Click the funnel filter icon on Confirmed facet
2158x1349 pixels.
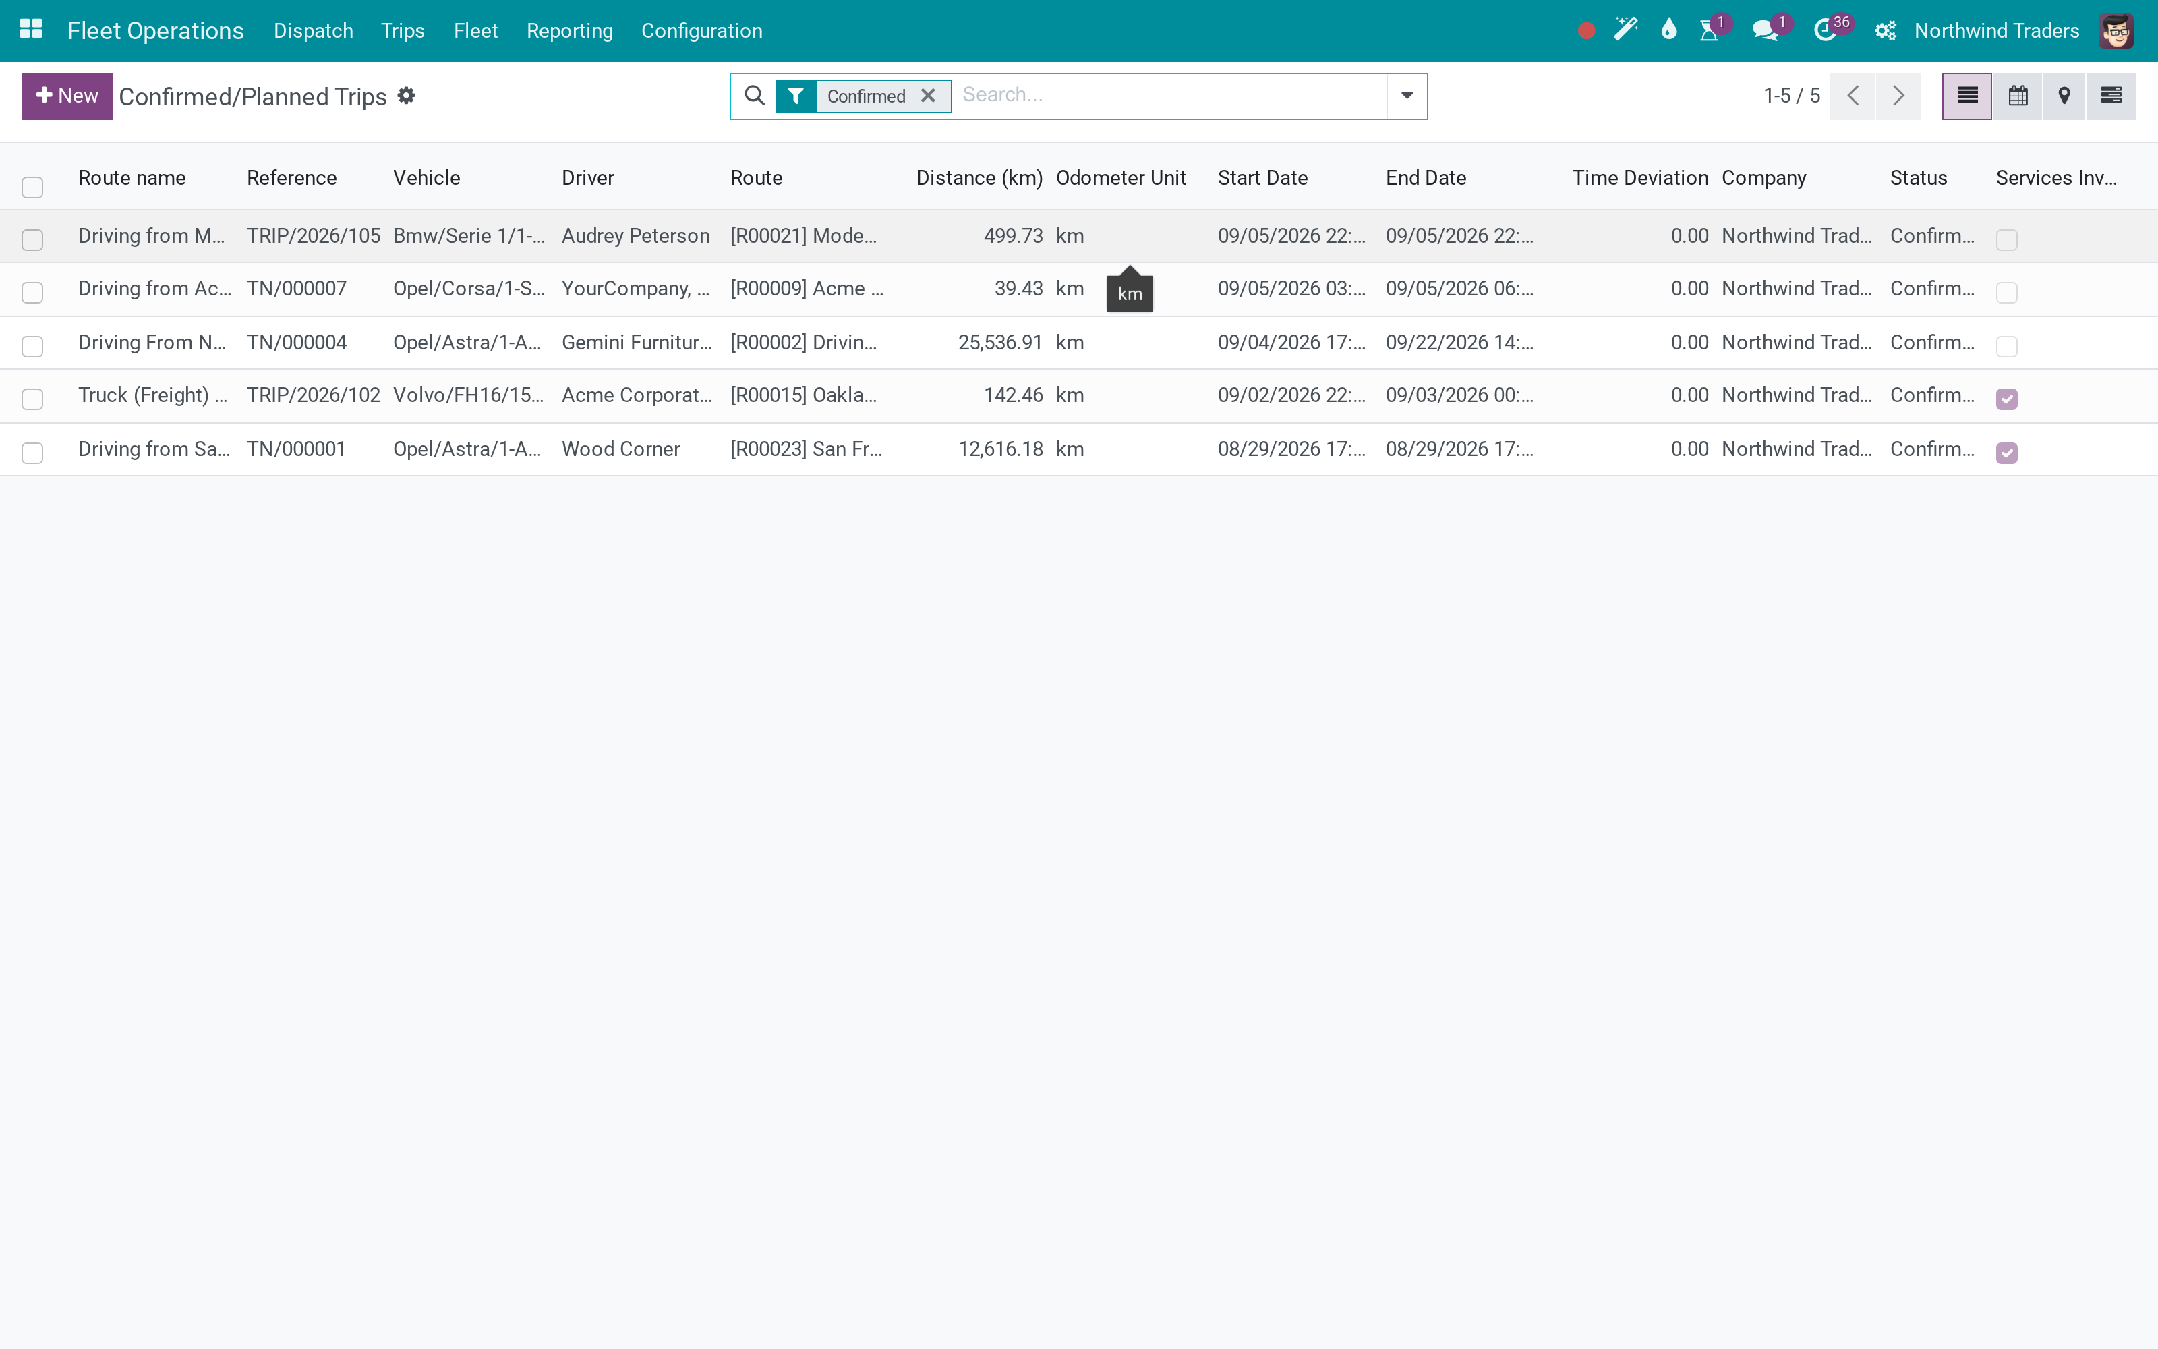[x=796, y=96]
